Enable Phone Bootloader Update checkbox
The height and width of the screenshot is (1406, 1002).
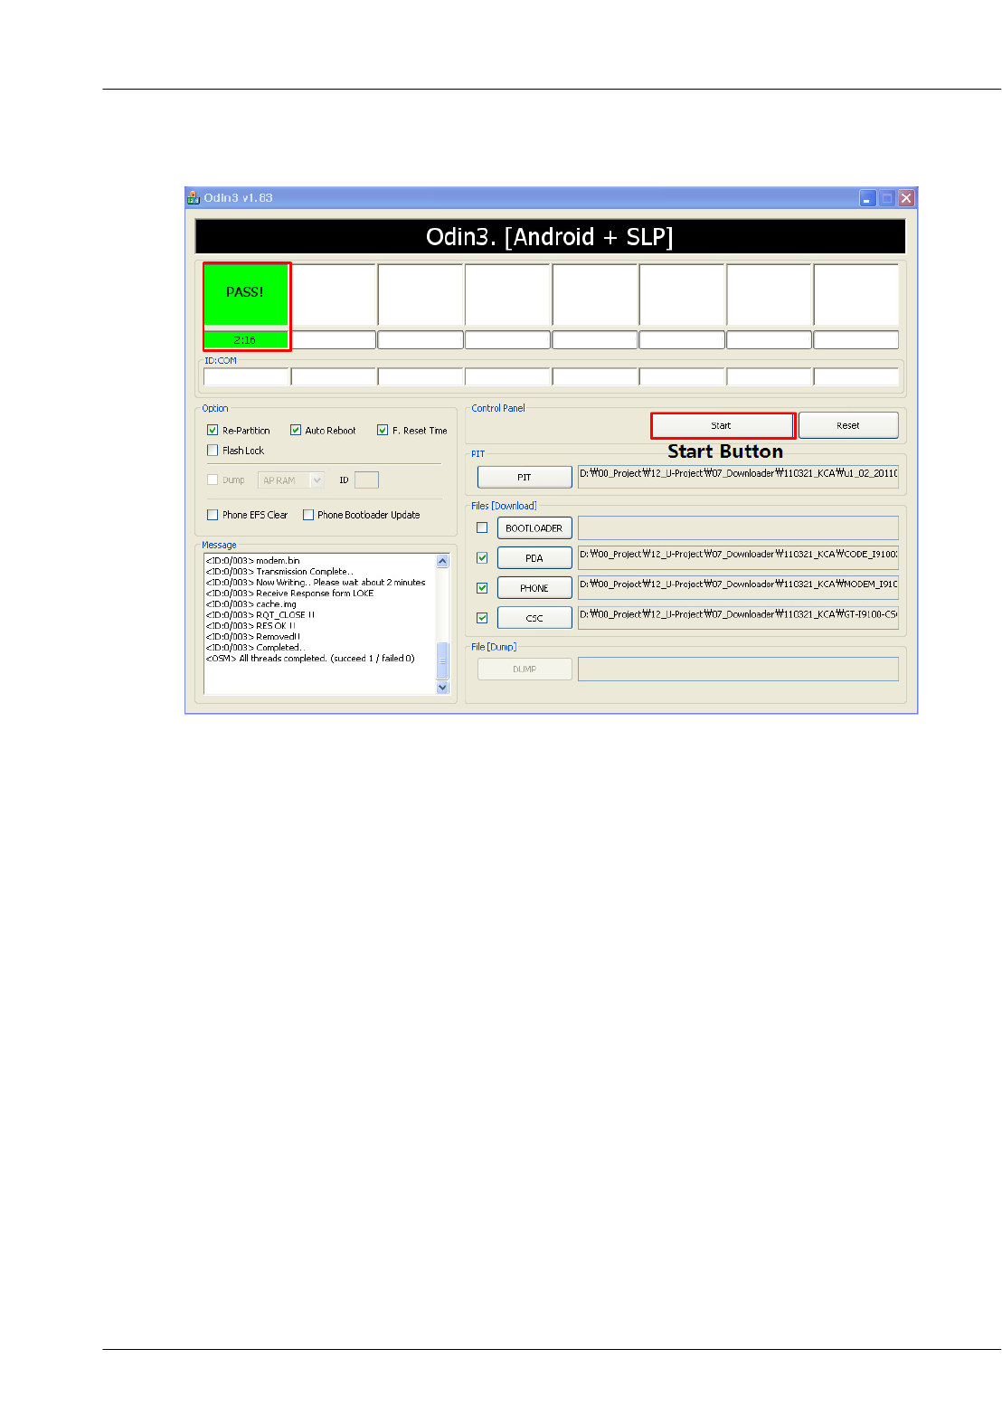pos(308,515)
